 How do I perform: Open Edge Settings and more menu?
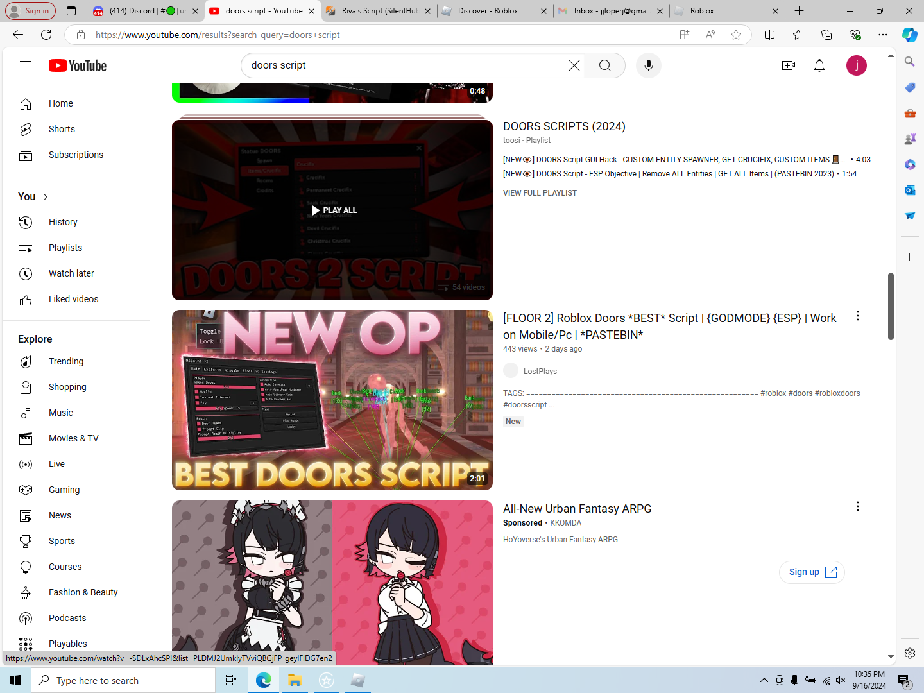[x=883, y=35]
